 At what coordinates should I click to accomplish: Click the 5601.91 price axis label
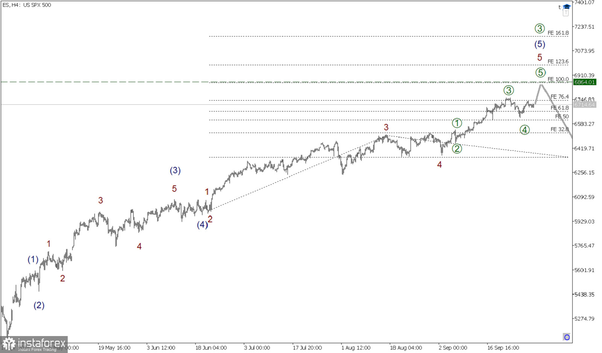point(585,270)
